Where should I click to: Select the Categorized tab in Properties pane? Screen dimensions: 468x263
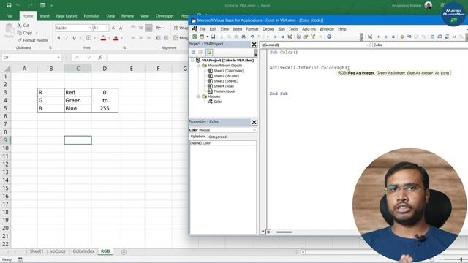coord(217,137)
